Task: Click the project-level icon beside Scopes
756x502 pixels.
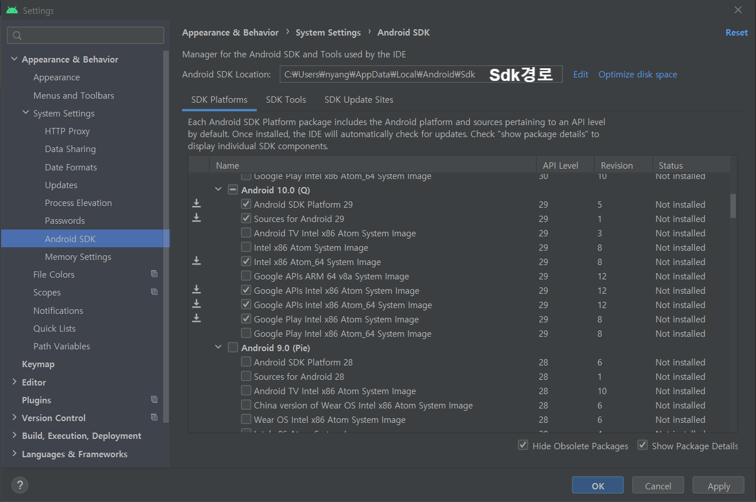Action: [154, 292]
